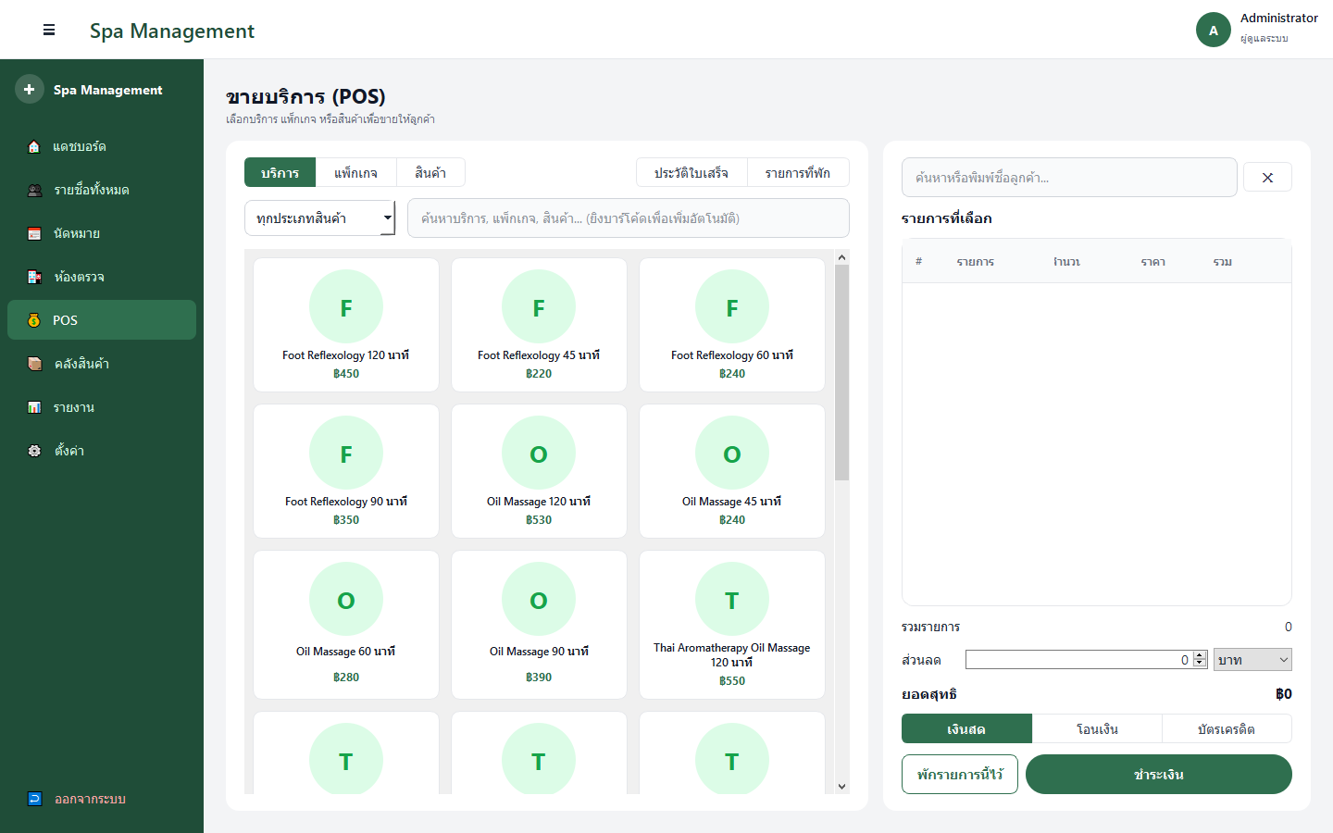Toggle the hamburger menu icon
Screen dimensions: 1333x833
pyautogui.click(x=49, y=31)
